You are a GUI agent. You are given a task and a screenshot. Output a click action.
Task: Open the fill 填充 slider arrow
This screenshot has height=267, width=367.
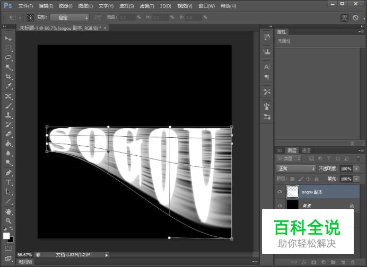(x=356, y=179)
